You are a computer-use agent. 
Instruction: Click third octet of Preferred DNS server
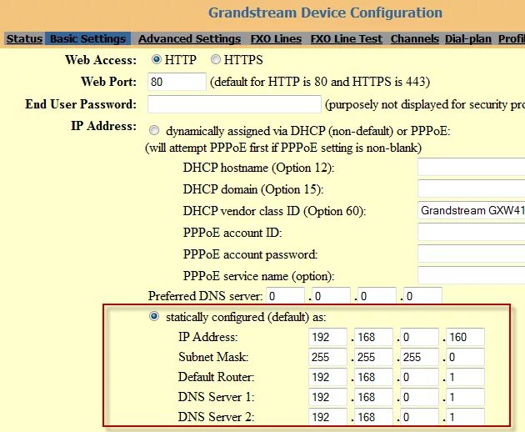[x=377, y=295]
